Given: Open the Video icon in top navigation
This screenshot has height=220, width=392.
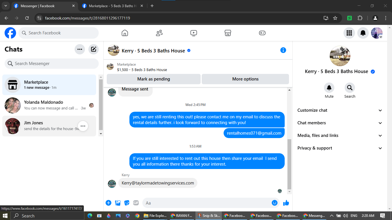Looking at the screenshot, I should tap(194, 33).
